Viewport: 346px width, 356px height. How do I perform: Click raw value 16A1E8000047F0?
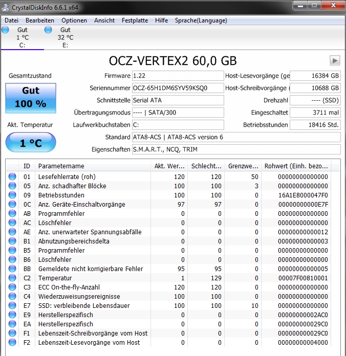pyautogui.click(x=303, y=195)
